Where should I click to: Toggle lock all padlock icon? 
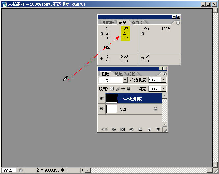129,89
